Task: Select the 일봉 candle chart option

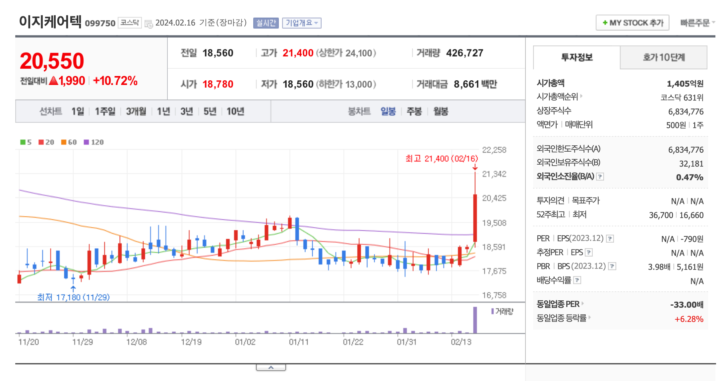Action: [388, 112]
